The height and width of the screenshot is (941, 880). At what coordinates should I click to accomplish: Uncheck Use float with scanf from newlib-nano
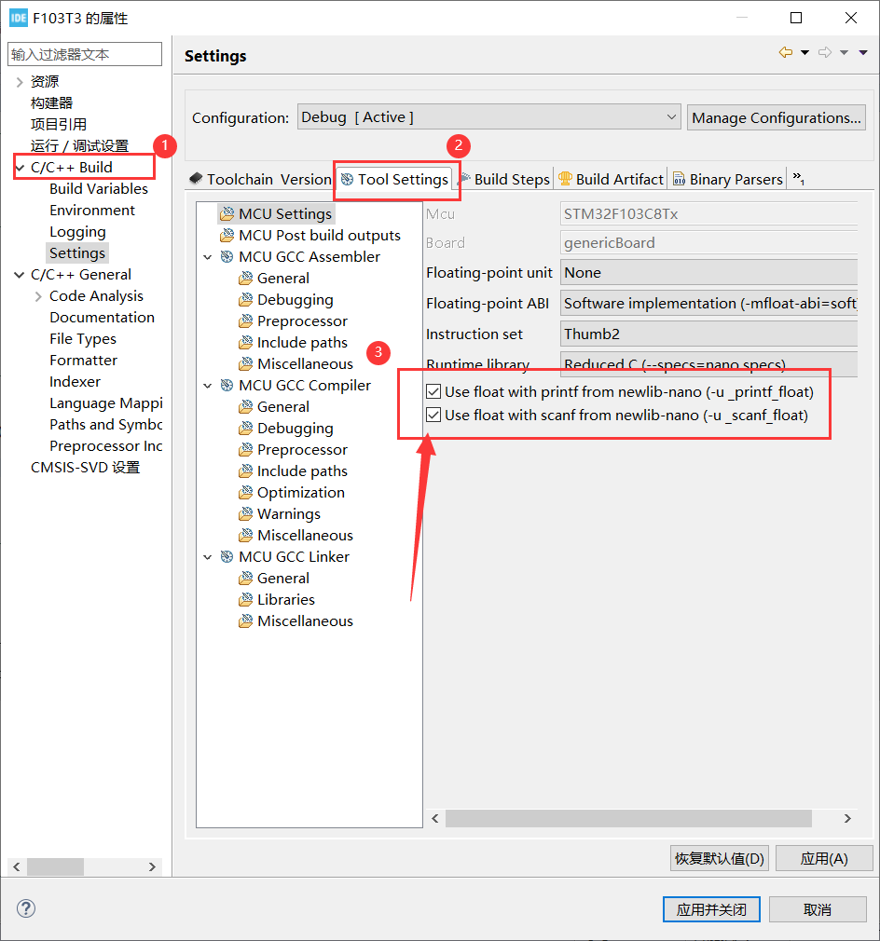pos(433,415)
